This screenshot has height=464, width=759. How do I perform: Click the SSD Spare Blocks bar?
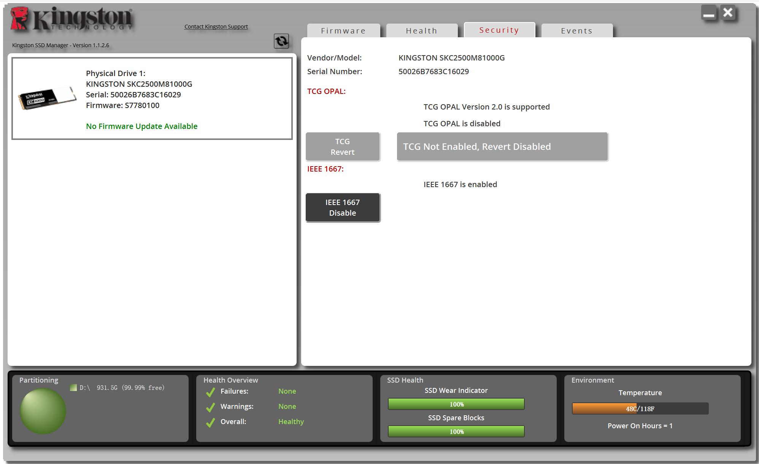(x=456, y=431)
